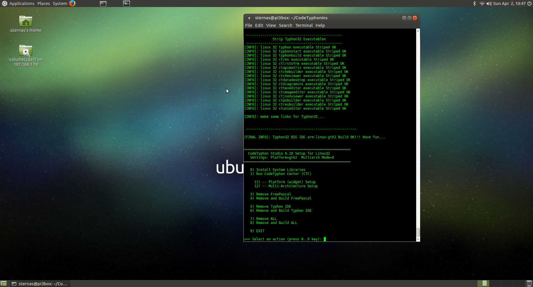
Task: Click the sternas@pi3box taskbar window button
Action: (x=40, y=283)
